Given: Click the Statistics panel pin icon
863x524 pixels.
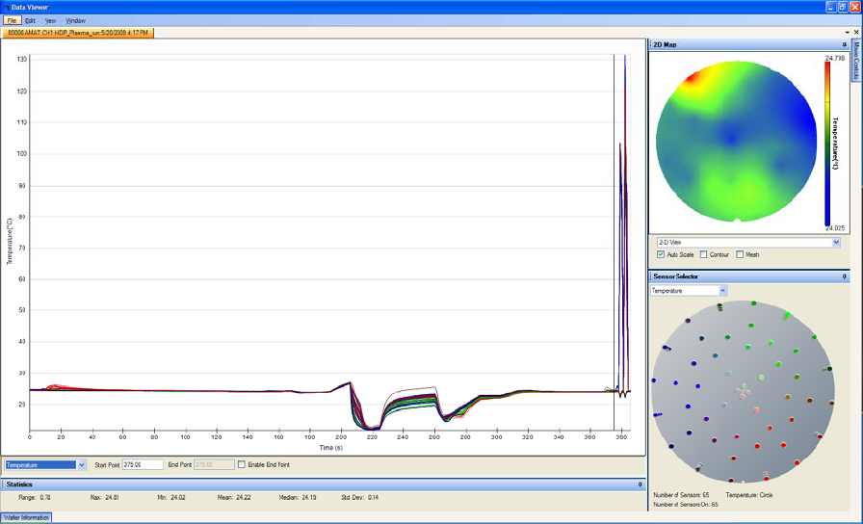Looking at the screenshot, I should (640, 485).
